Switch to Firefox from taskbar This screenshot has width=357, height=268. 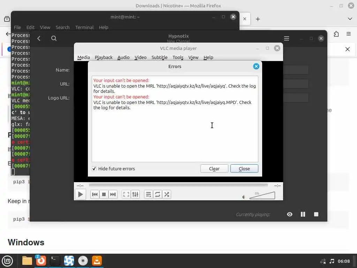(41, 261)
